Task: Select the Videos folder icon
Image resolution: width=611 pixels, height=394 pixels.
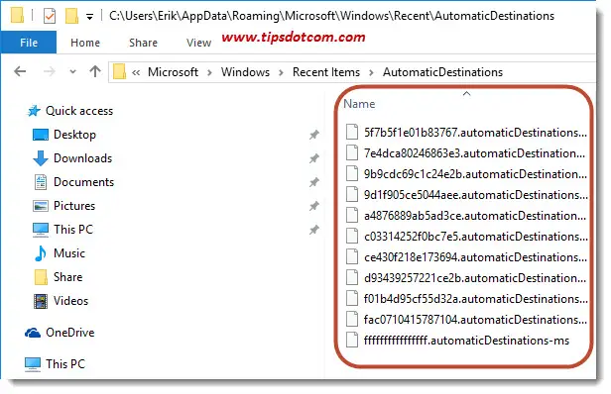Action: pos(41,301)
